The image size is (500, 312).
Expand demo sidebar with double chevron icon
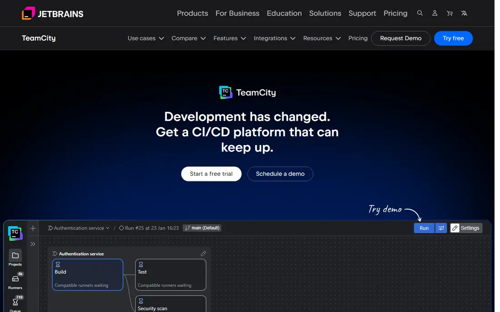[33, 244]
